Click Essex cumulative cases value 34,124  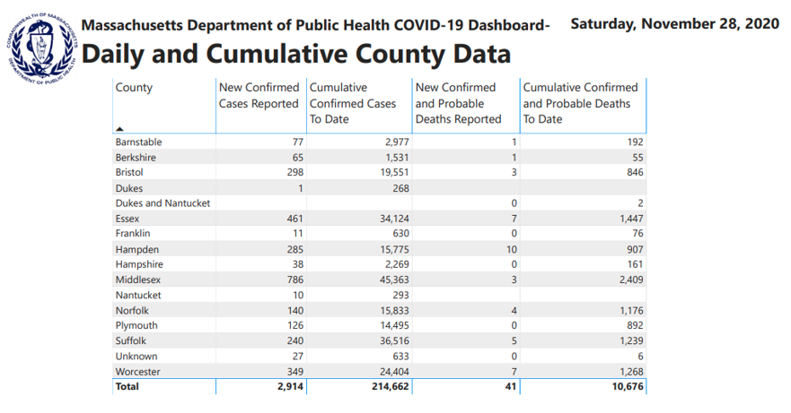[x=394, y=219]
